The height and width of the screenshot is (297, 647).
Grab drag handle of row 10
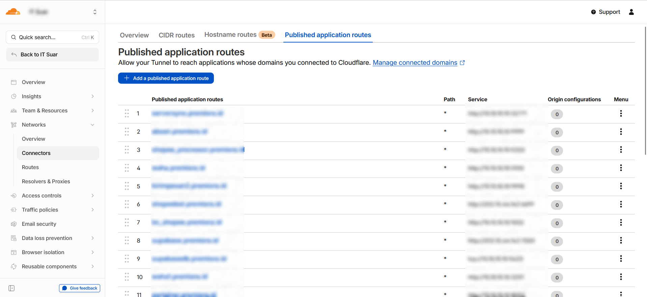[x=127, y=277]
